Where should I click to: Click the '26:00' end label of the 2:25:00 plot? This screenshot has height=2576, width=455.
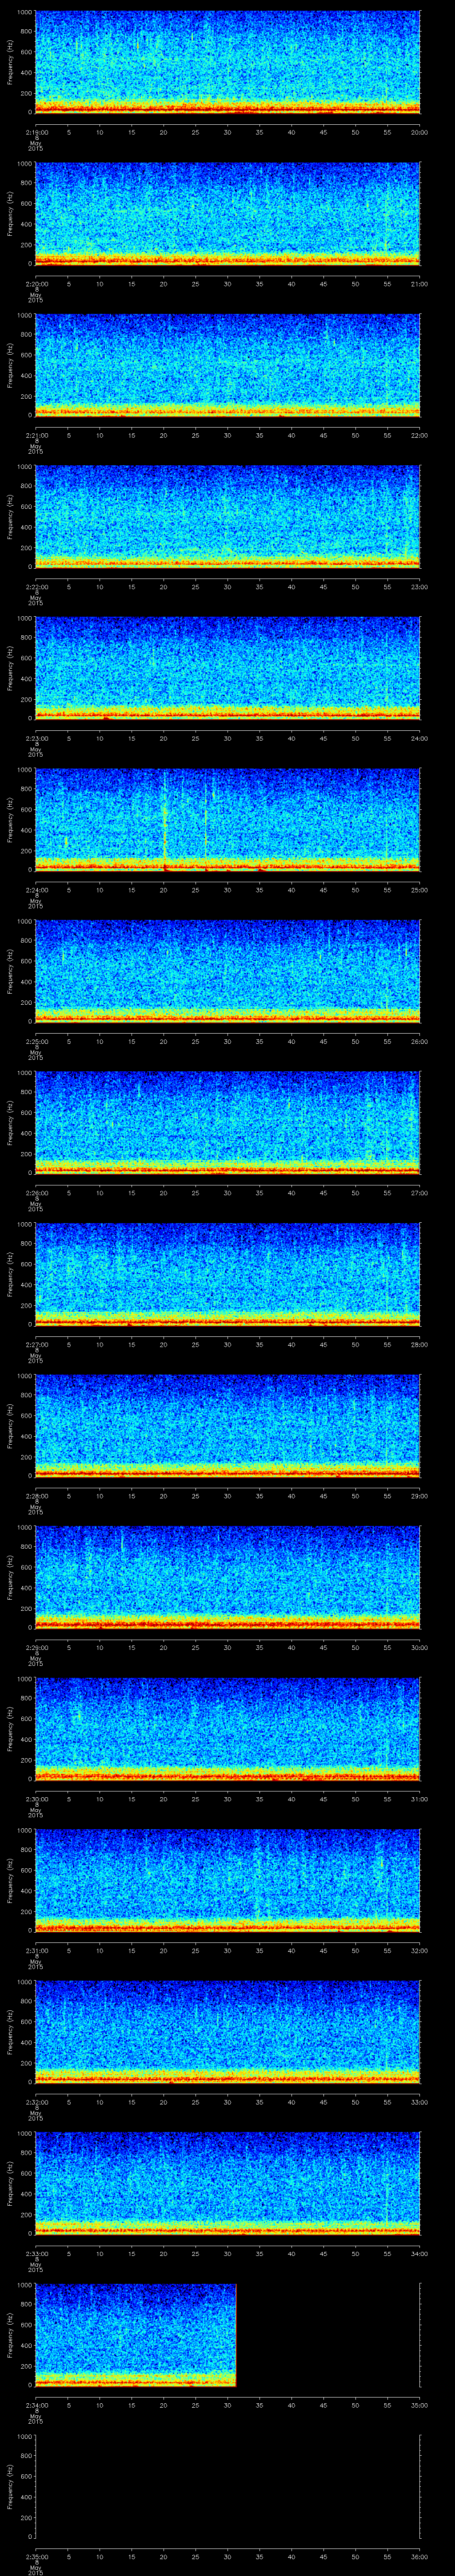point(419,1041)
